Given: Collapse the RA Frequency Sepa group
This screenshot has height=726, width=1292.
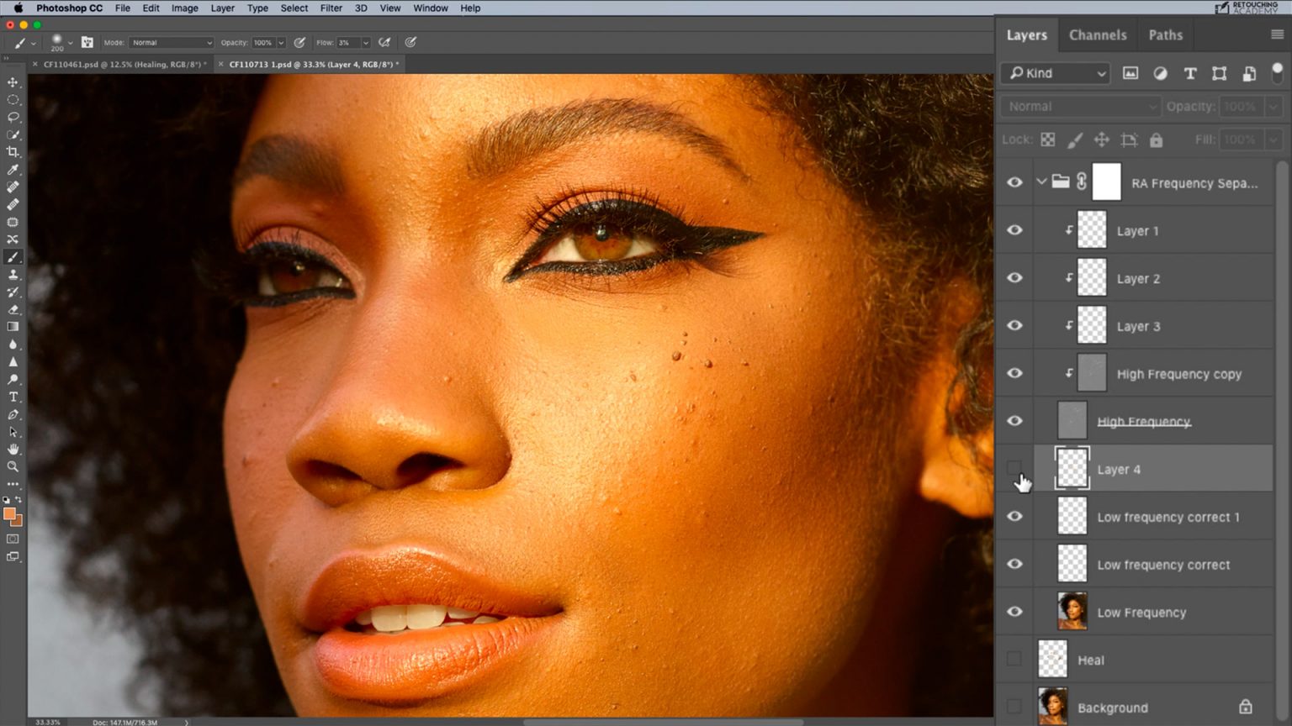Looking at the screenshot, I should (x=1041, y=181).
